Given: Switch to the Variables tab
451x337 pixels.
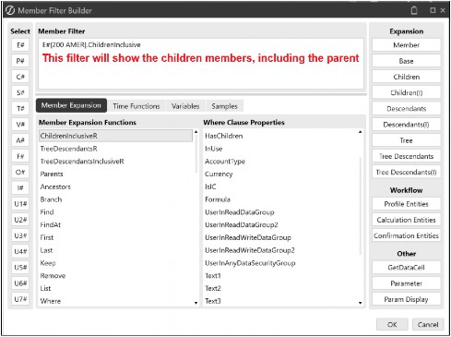Looking at the screenshot, I should point(185,106).
